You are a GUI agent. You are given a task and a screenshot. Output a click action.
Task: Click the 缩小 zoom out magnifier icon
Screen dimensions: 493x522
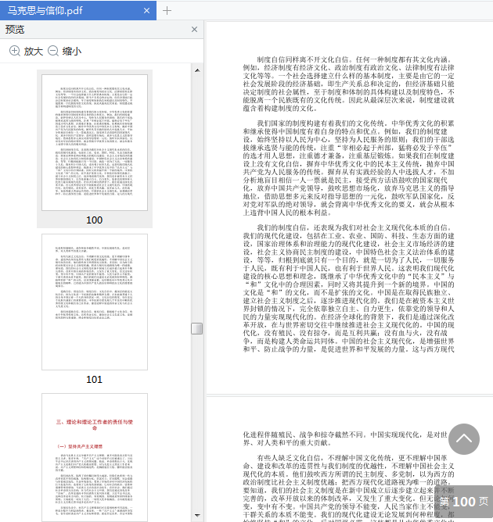point(53,51)
